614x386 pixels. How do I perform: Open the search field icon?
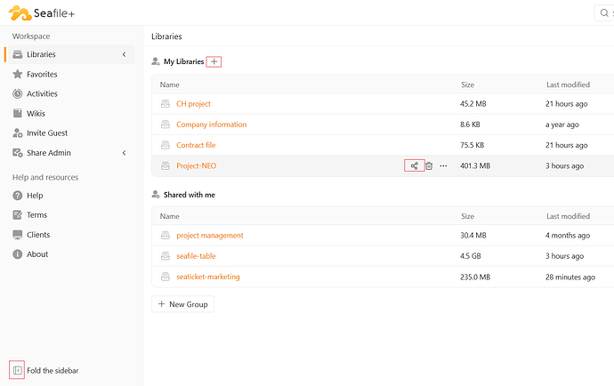604,13
